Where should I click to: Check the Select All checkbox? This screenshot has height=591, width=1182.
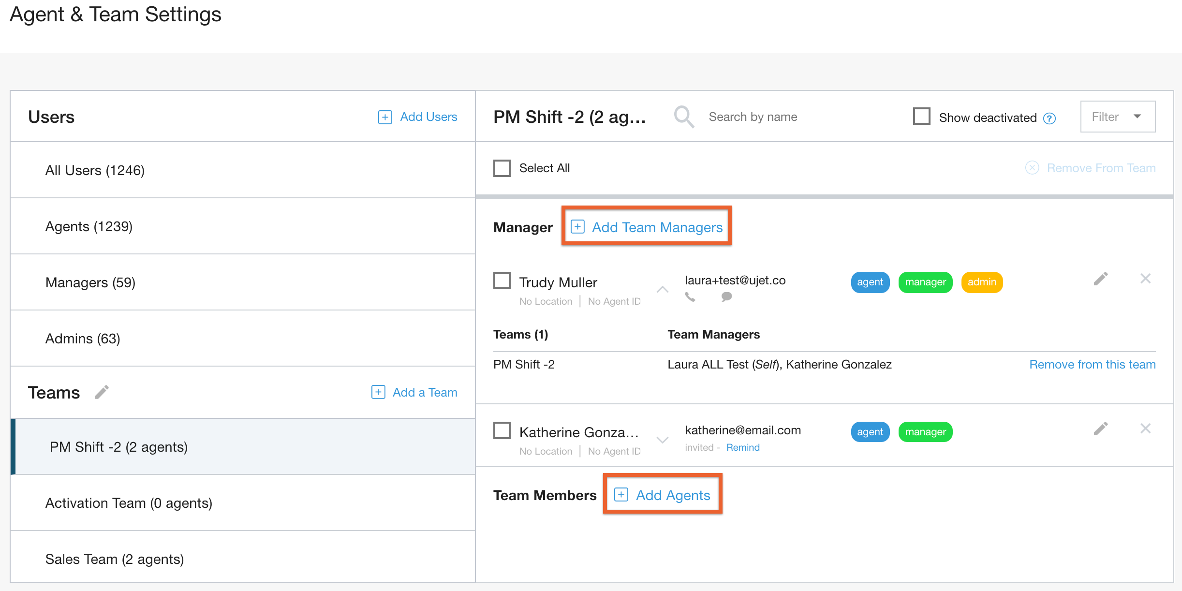click(x=502, y=168)
